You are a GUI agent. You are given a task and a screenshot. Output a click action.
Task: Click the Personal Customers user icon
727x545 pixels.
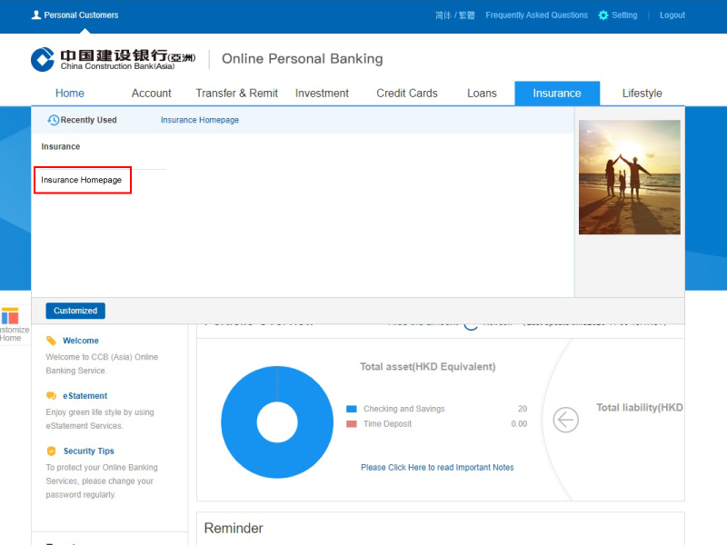pyautogui.click(x=36, y=15)
